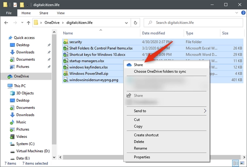Select Documents under This PC

(26, 107)
